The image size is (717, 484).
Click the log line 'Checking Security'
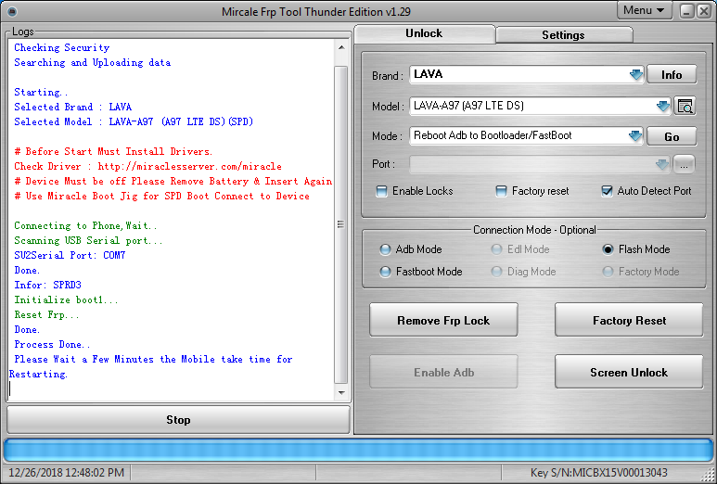(62, 47)
